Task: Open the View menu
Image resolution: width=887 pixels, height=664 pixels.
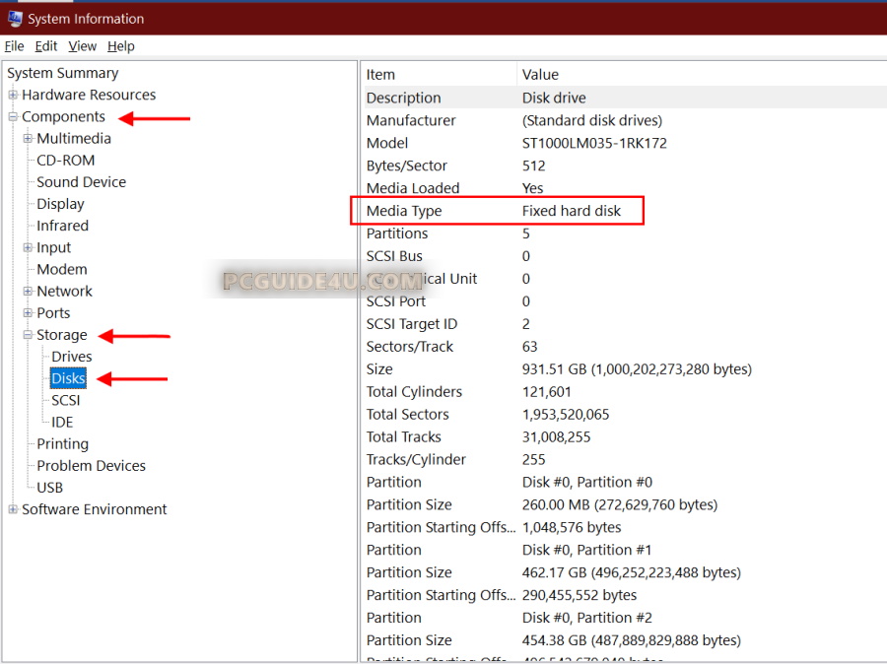Action: point(83,46)
